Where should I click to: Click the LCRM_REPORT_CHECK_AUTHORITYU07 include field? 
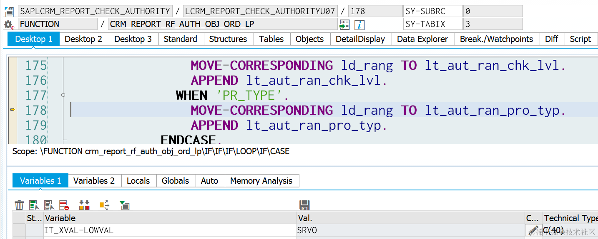click(260, 11)
